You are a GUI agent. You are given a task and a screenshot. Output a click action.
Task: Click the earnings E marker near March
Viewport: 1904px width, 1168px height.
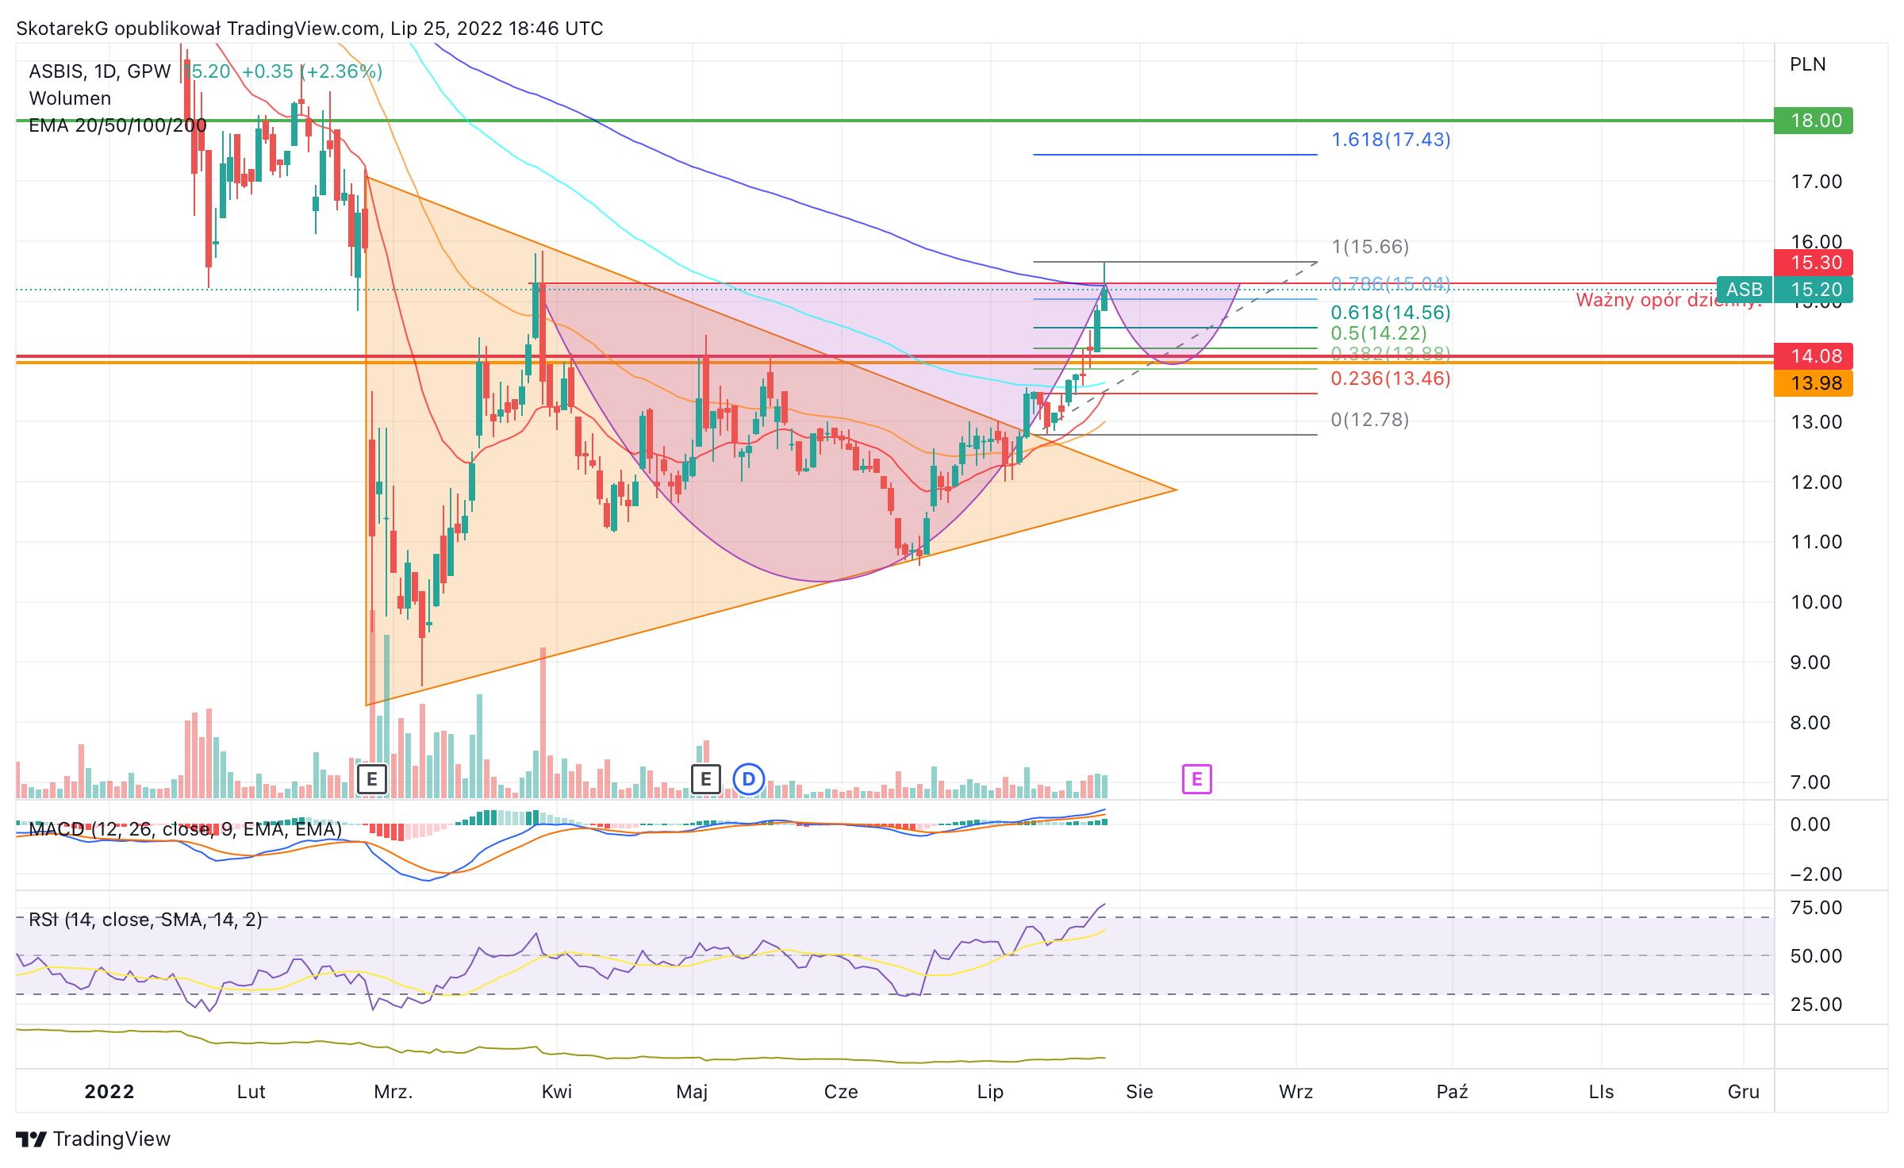pos(372,779)
